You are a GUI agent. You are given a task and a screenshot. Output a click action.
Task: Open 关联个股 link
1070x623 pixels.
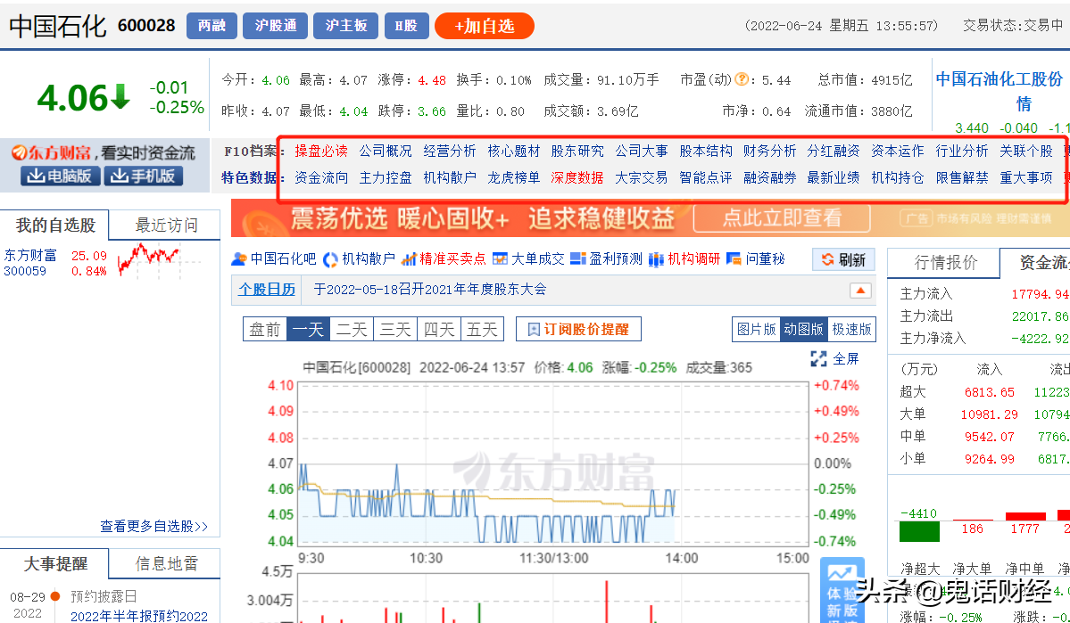(1025, 151)
